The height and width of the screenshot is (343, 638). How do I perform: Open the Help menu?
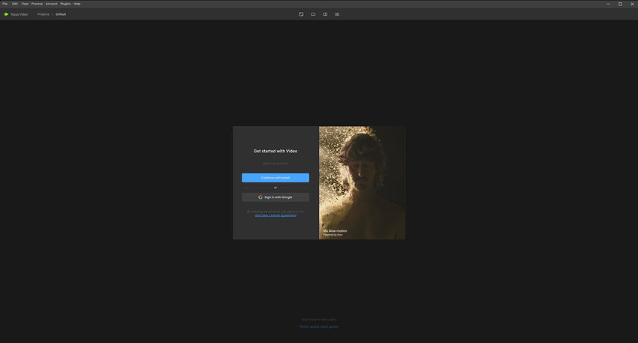[77, 4]
